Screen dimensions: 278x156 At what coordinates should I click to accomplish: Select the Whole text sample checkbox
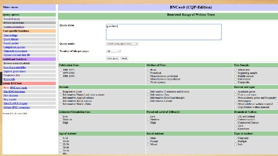[x=236, y=70]
